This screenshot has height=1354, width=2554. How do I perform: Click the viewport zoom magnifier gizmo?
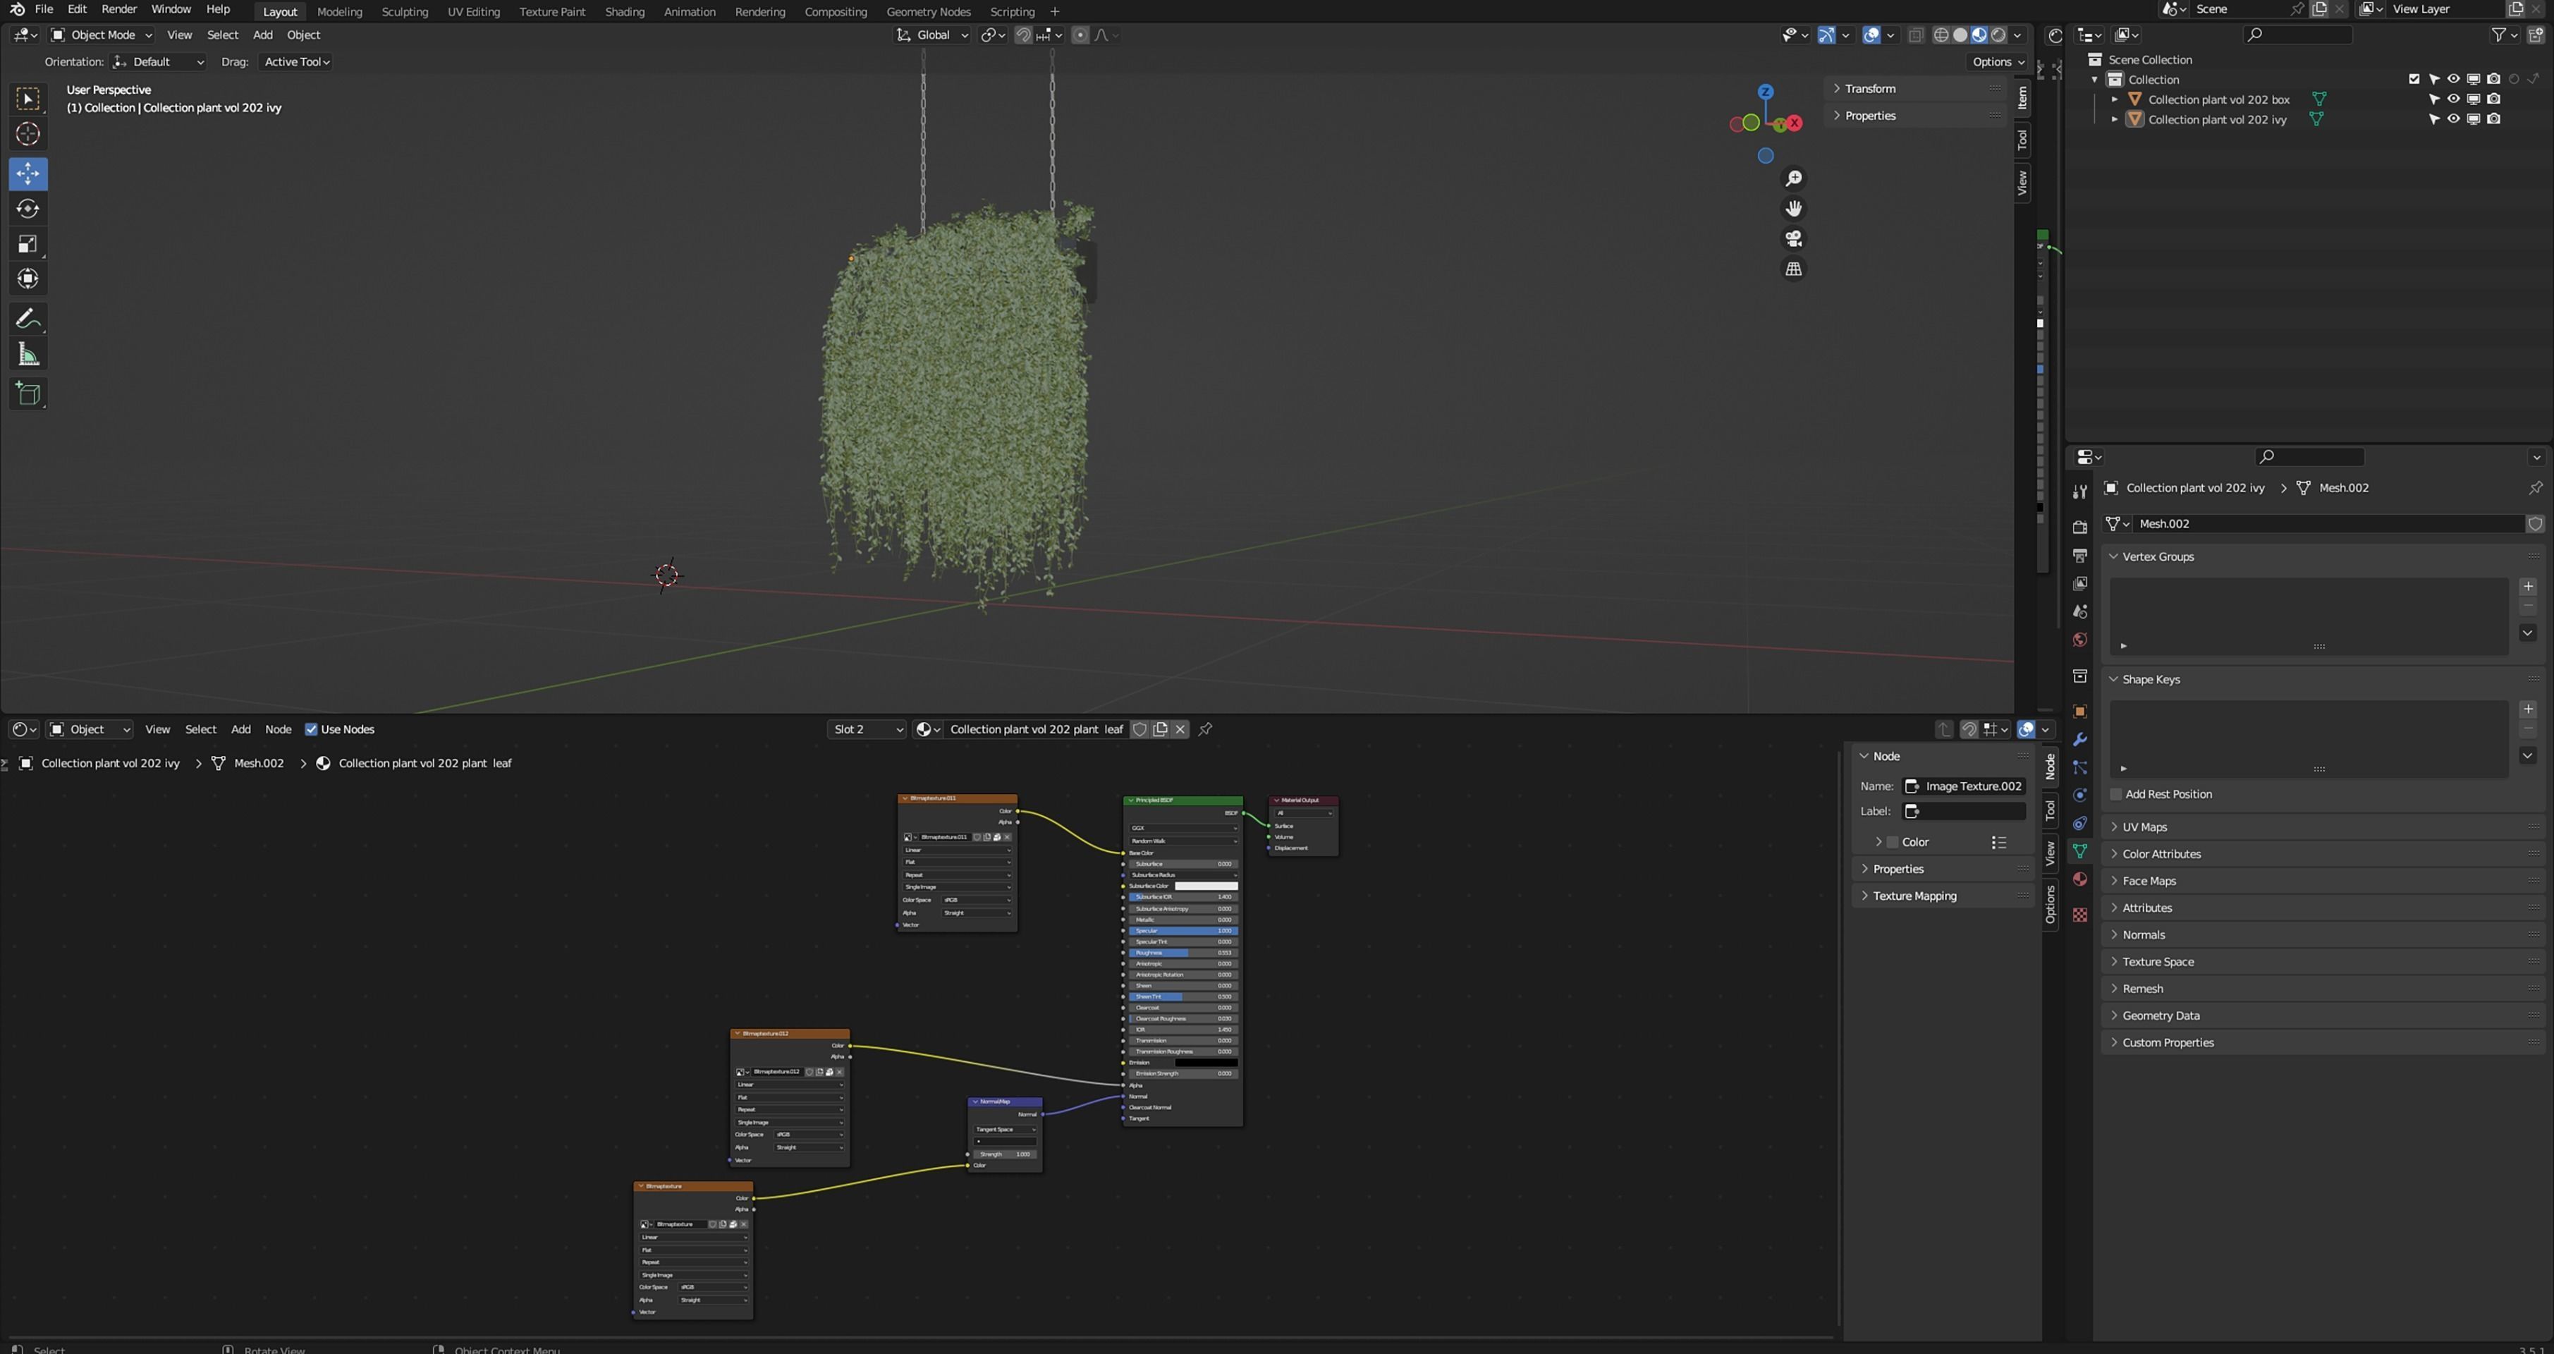(1794, 178)
